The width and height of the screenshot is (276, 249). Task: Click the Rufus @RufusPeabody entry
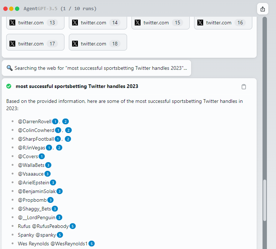point(43,226)
